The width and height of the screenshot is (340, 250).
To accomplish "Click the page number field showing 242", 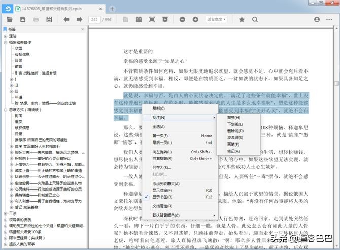I will 94,19.
